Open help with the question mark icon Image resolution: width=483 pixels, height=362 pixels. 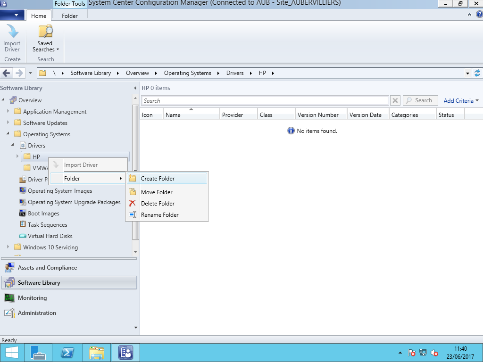click(x=479, y=15)
